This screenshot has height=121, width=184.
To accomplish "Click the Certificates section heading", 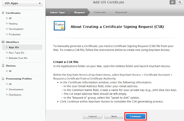I will 13,13.
